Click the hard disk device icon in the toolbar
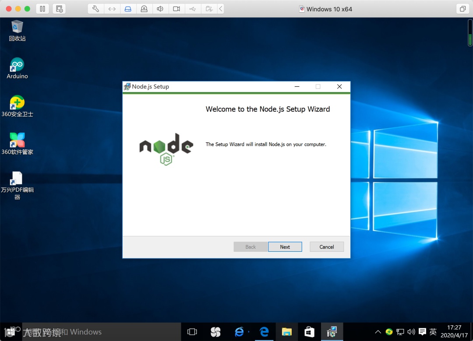Screen dimensions: 473x341 (128, 9)
